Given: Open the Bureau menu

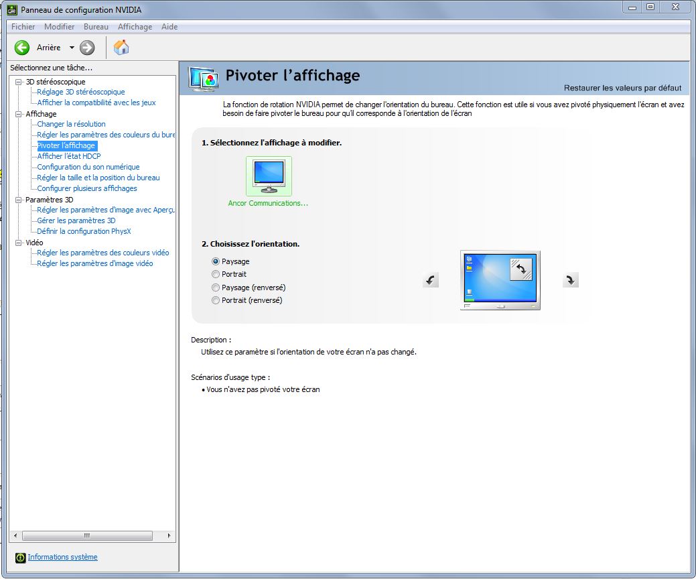Looking at the screenshot, I should (96, 27).
